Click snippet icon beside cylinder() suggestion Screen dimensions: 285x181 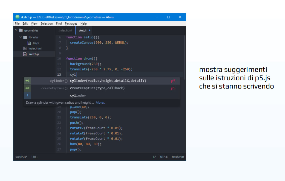point(27,81)
